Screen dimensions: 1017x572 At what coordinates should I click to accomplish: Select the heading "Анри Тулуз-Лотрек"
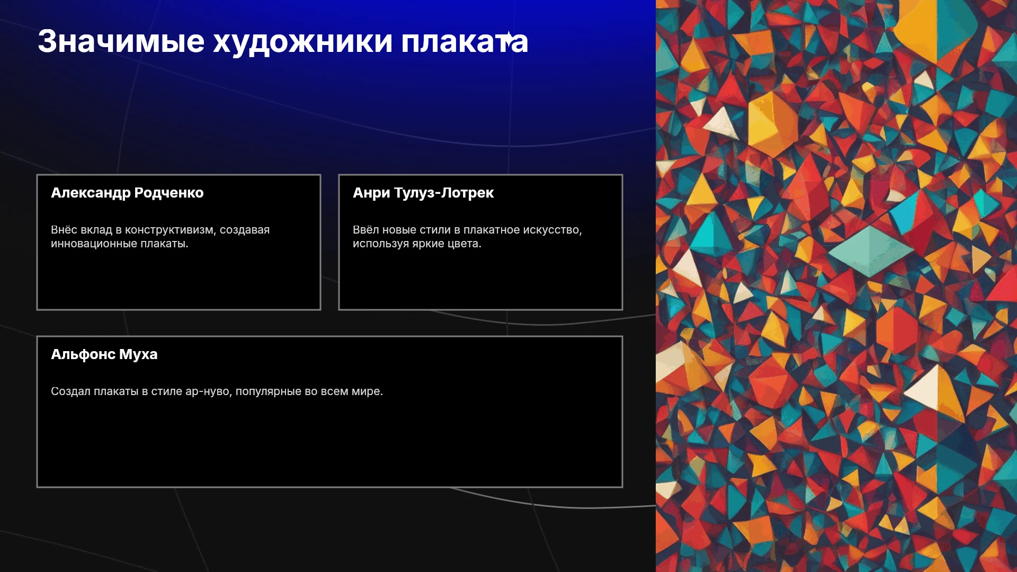(423, 193)
